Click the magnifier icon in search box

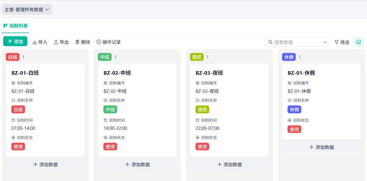point(270,42)
